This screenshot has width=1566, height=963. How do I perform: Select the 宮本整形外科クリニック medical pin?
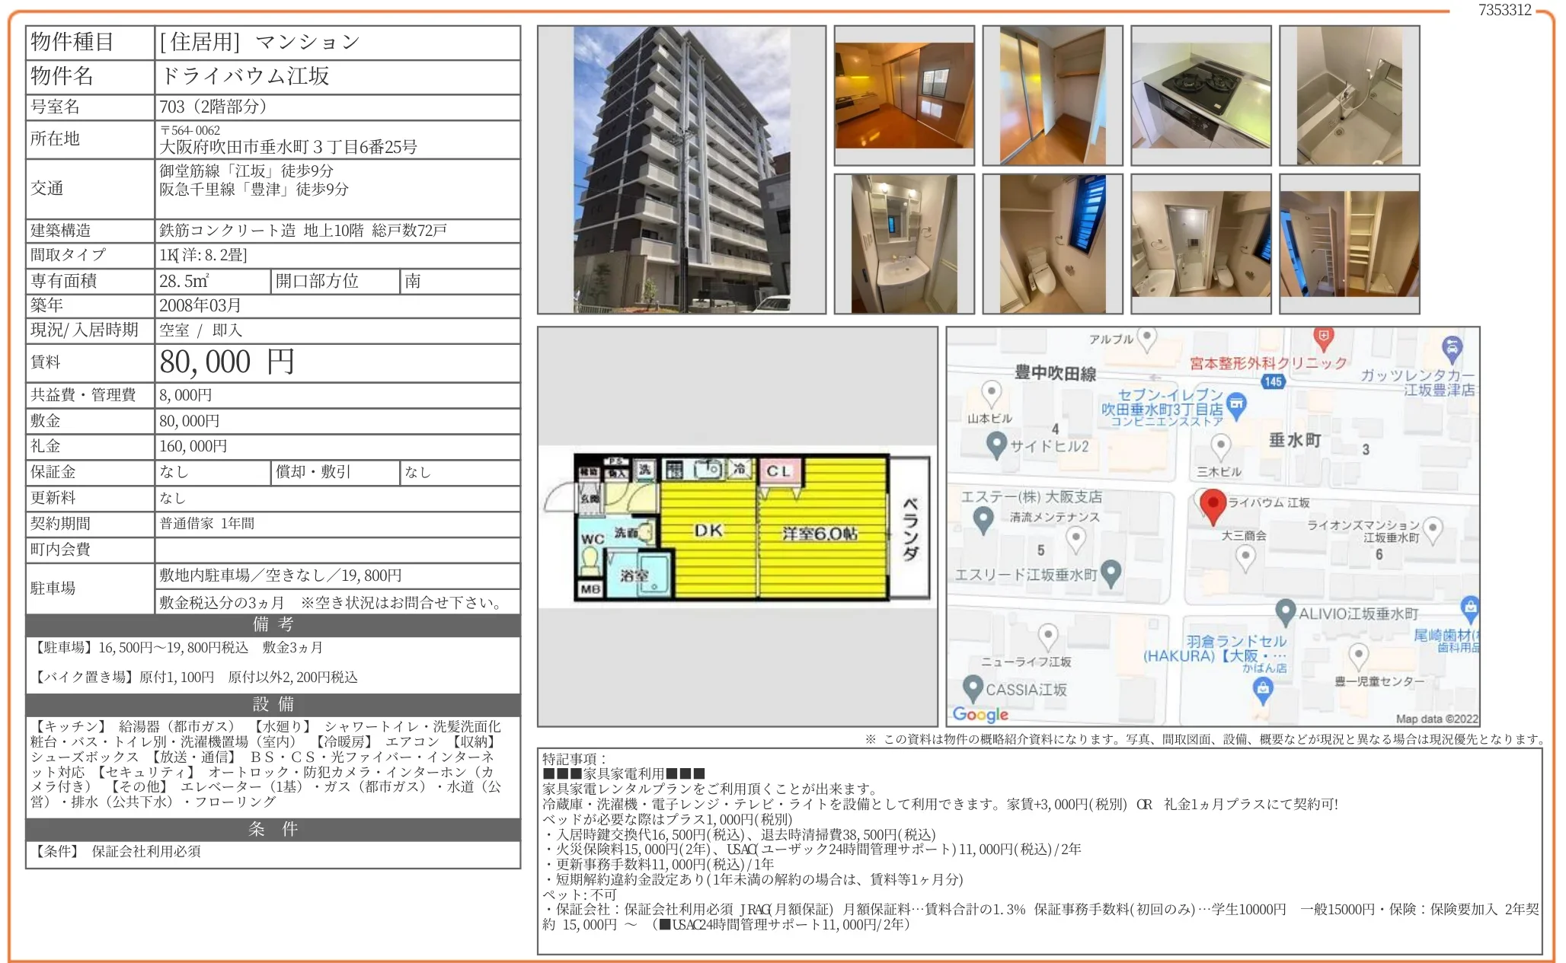coord(1324,338)
